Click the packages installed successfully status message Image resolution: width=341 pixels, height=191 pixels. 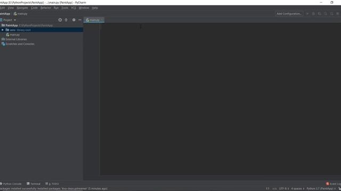pyautogui.click(x=54, y=189)
